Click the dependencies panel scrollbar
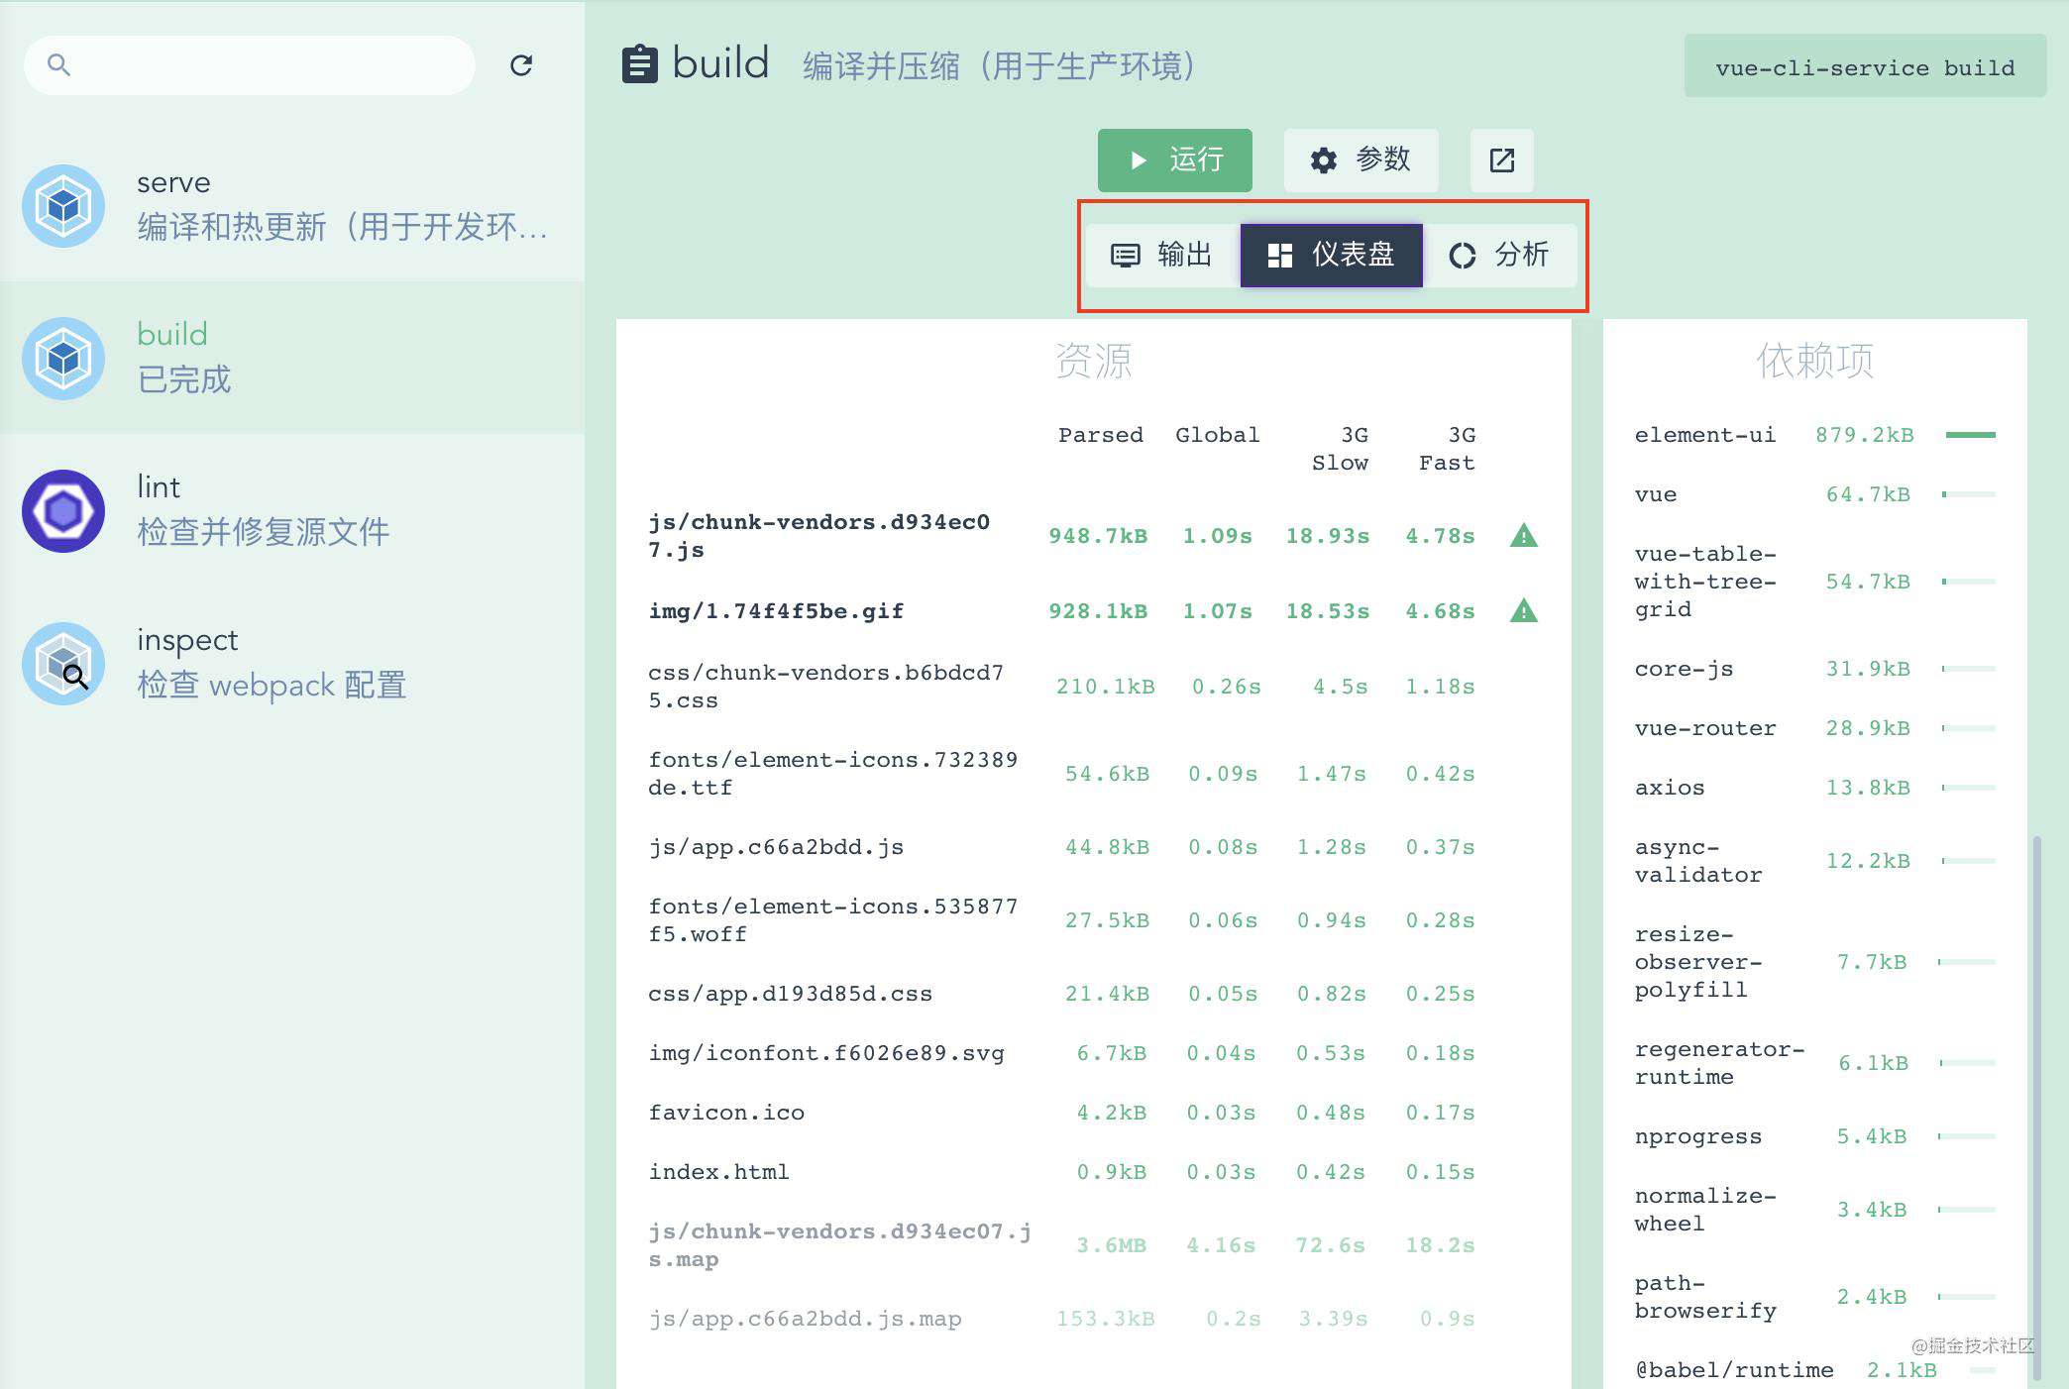 [x=2037, y=1108]
